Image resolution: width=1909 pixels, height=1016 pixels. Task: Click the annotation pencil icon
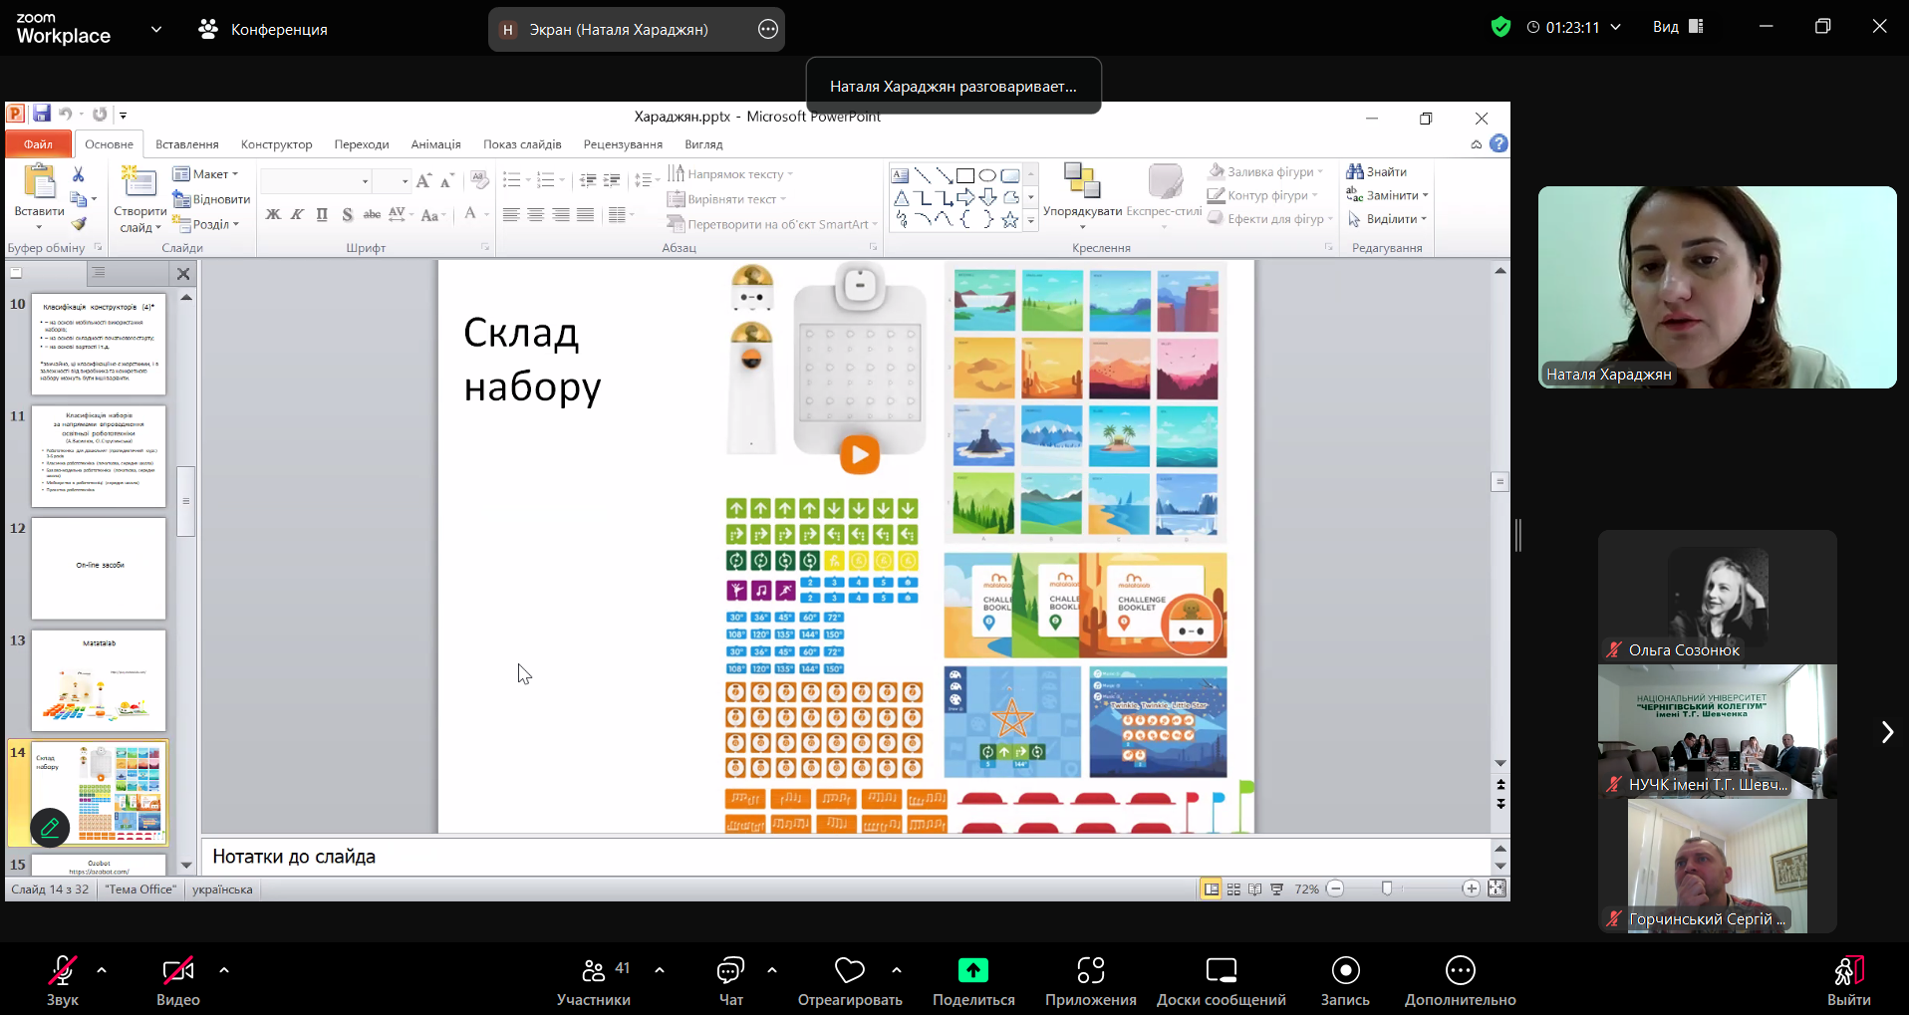point(50,827)
